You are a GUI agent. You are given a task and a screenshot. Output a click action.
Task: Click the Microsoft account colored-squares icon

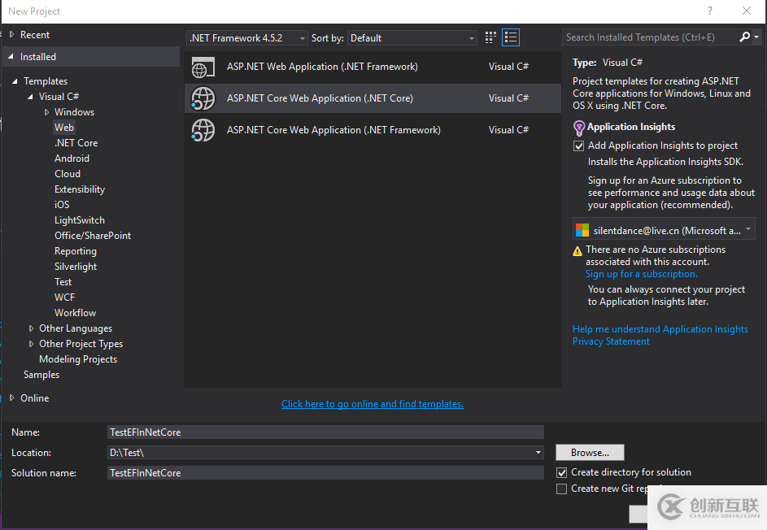[581, 230]
